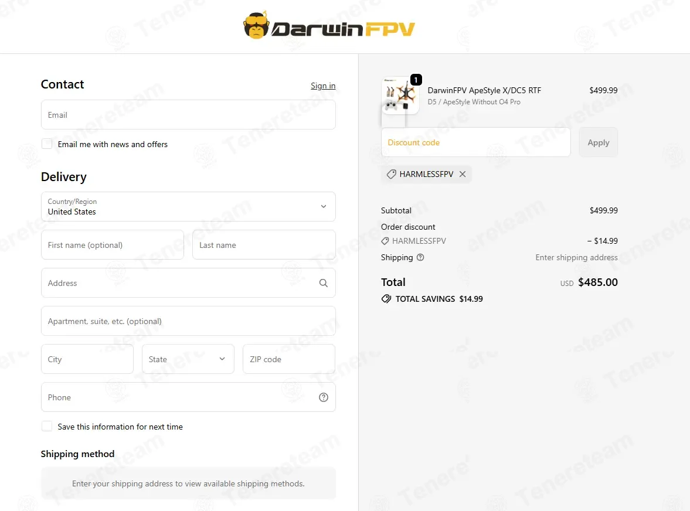The width and height of the screenshot is (690, 511).
Task: Apply the discount code
Action: [599, 142]
